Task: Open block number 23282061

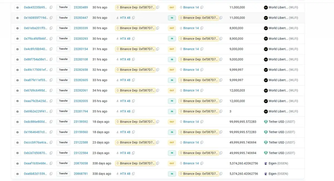Action: [x=81, y=90]
